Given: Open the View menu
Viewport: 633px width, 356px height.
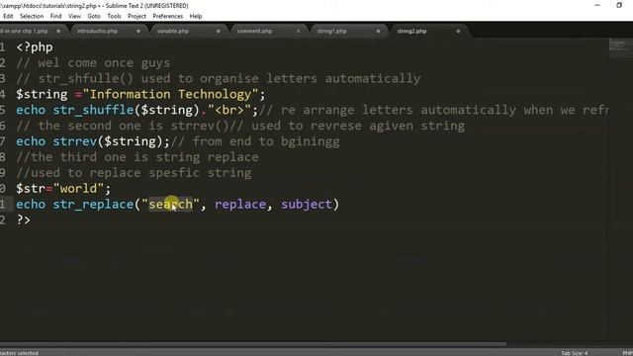Looking at the screenshot, I should [74, 16].
